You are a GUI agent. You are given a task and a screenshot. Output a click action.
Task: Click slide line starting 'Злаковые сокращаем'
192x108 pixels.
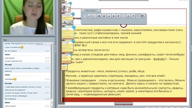(125, 82)
